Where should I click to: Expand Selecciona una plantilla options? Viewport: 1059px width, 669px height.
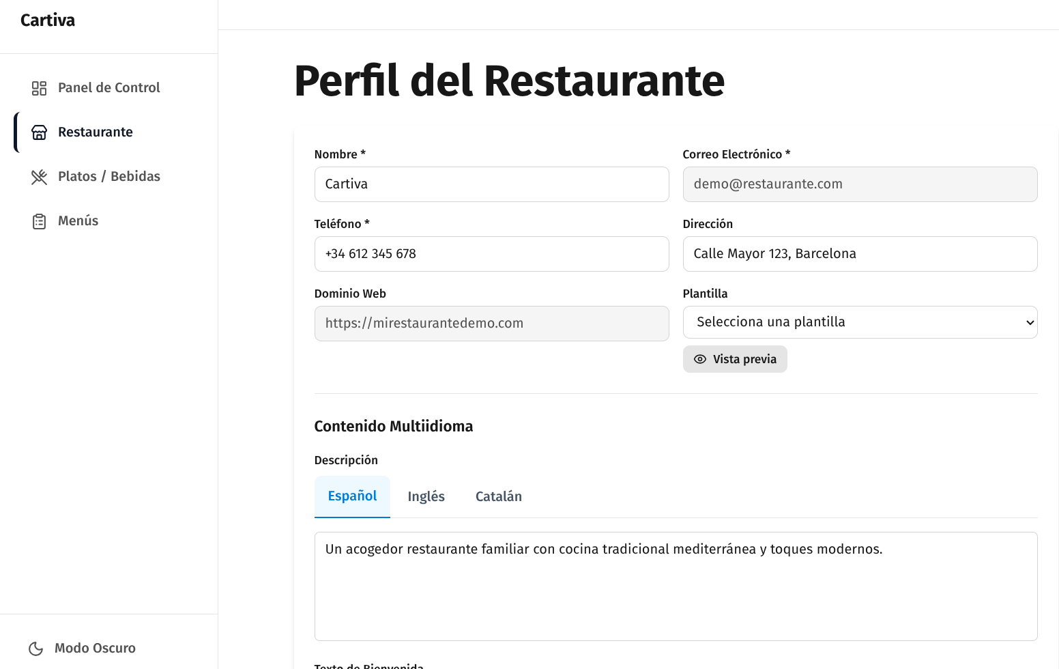(860, 322)
